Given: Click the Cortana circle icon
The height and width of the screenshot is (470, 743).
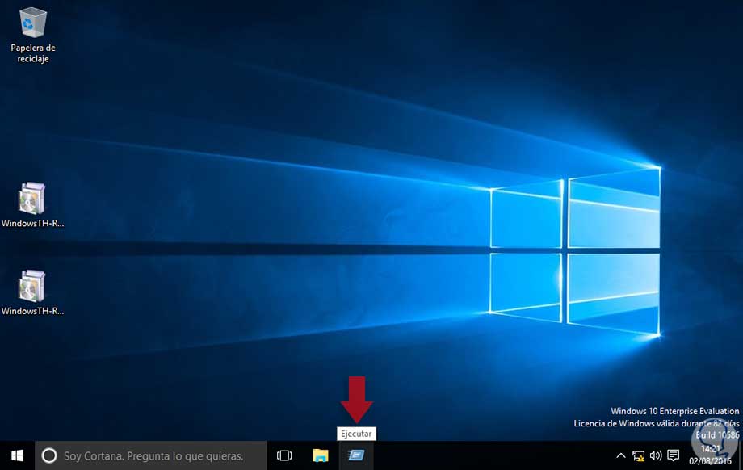Looking at the screenshot, I should point(49,455).
